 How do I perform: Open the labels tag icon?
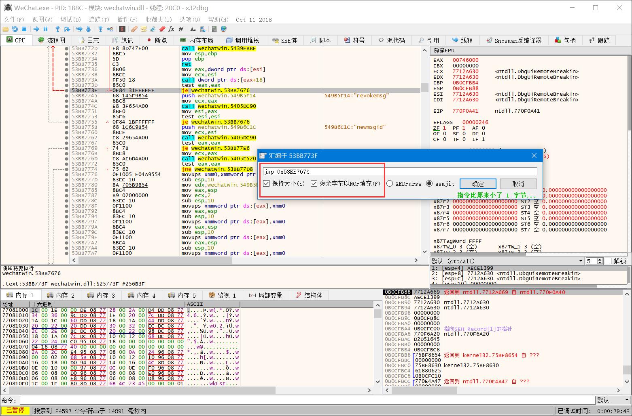[x=153, y=29]
